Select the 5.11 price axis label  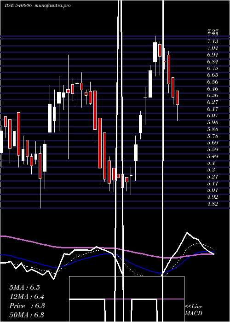(213, 184)
